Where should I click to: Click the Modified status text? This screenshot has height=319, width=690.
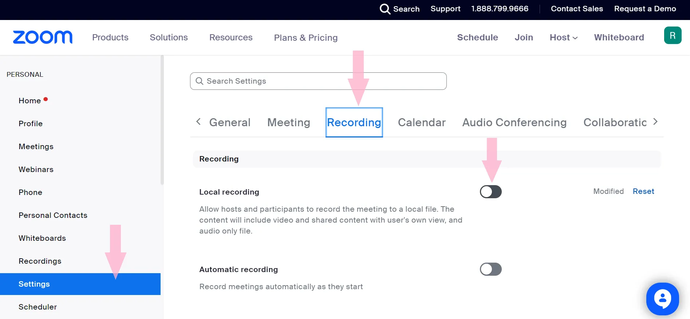[x=608, y=191]
